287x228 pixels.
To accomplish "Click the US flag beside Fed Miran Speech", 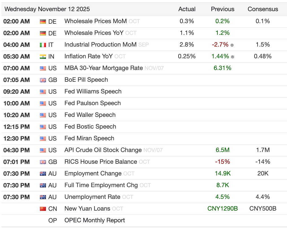I will 43,139.
